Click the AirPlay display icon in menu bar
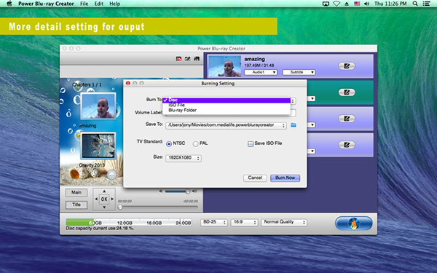 pyautogui.click(x=326, y=4)
